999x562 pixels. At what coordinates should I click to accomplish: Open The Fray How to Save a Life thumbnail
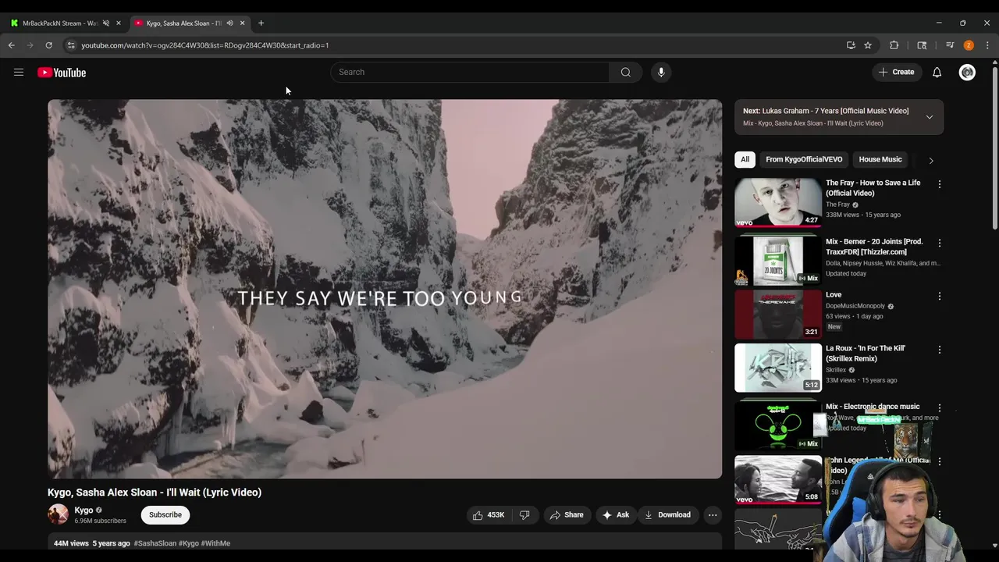point(778,203)
